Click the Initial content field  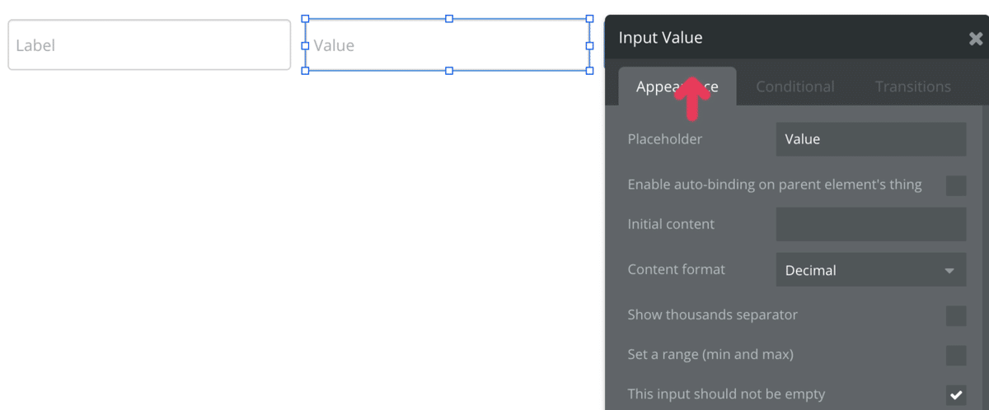pyautogui.click(x=870, y=224)
